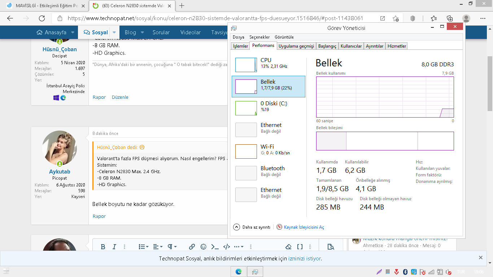
Task: Switch to the İşlemler tab
Action: click(x=240, y=46)
